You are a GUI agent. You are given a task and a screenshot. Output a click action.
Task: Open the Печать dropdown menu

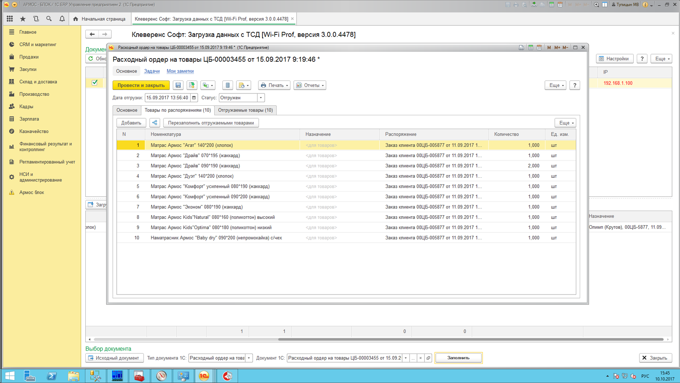pyautogui.click(x=274, y=85)
